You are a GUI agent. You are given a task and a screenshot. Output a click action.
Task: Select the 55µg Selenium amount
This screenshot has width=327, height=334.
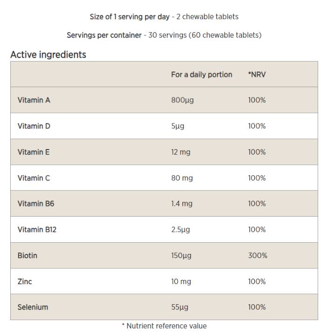(x=180, y=307)
